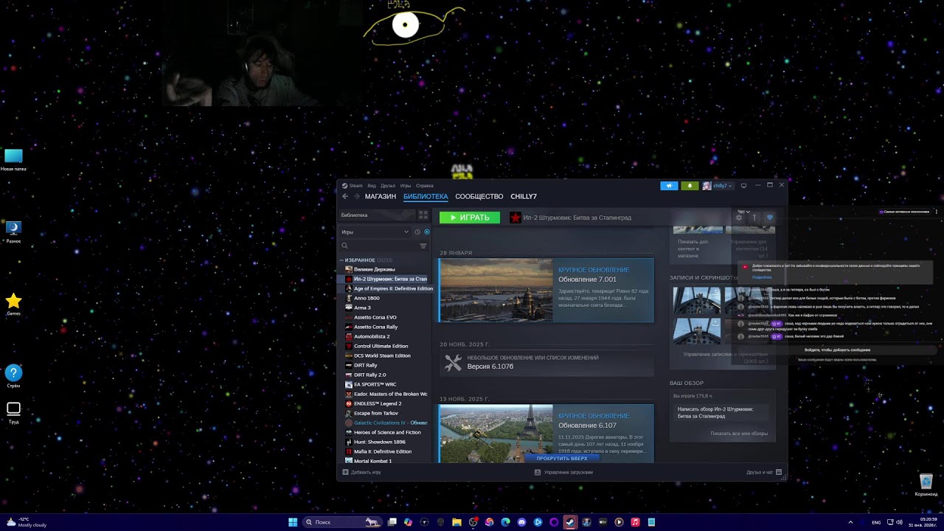Viewport: 944px width, 531px height.
Task: Open the Версия 6.107б update entry
Action: [x=546, y=362]
